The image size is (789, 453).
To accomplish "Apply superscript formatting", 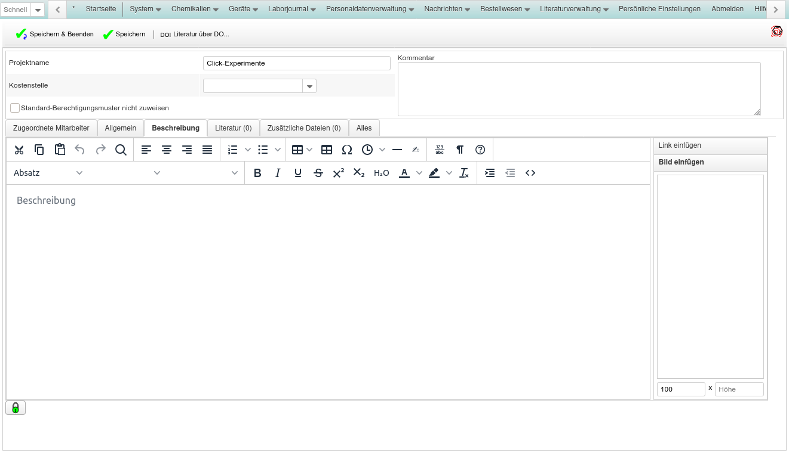I will 339,173.
